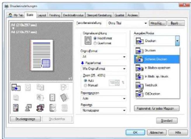Open Papiereinst. für jedes Magazin

[x=157, y=108]
